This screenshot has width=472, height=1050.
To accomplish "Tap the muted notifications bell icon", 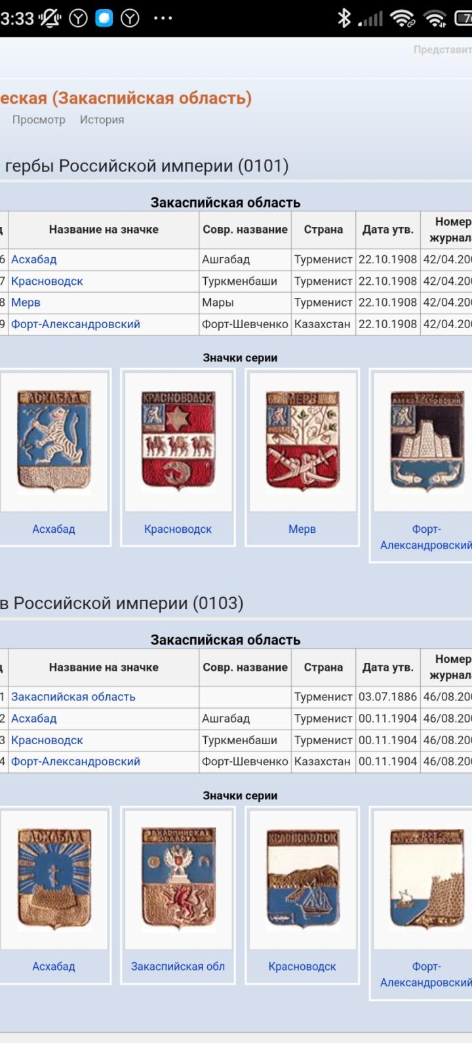I will [50, 18].
